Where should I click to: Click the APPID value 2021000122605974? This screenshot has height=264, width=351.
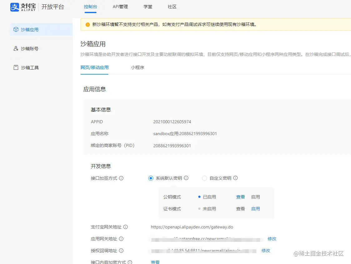tap(172, 122)
